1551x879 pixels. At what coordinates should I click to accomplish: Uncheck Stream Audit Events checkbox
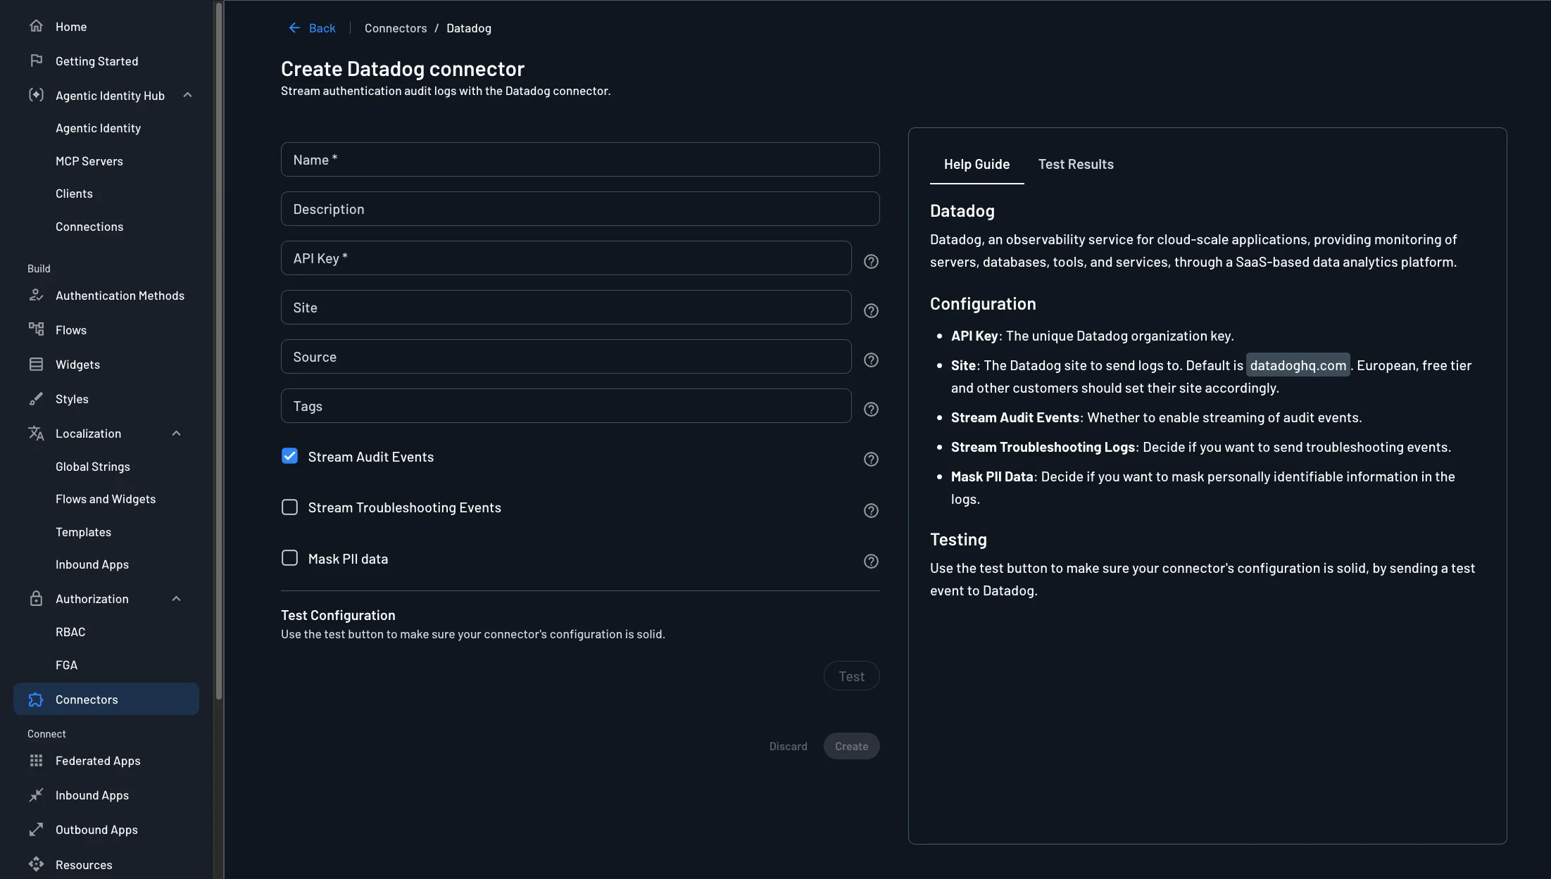tap(289, 456)
